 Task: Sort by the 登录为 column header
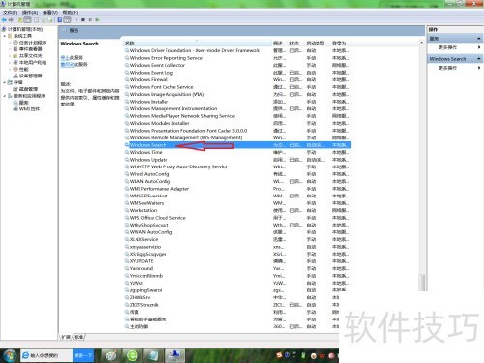point(341,43)
